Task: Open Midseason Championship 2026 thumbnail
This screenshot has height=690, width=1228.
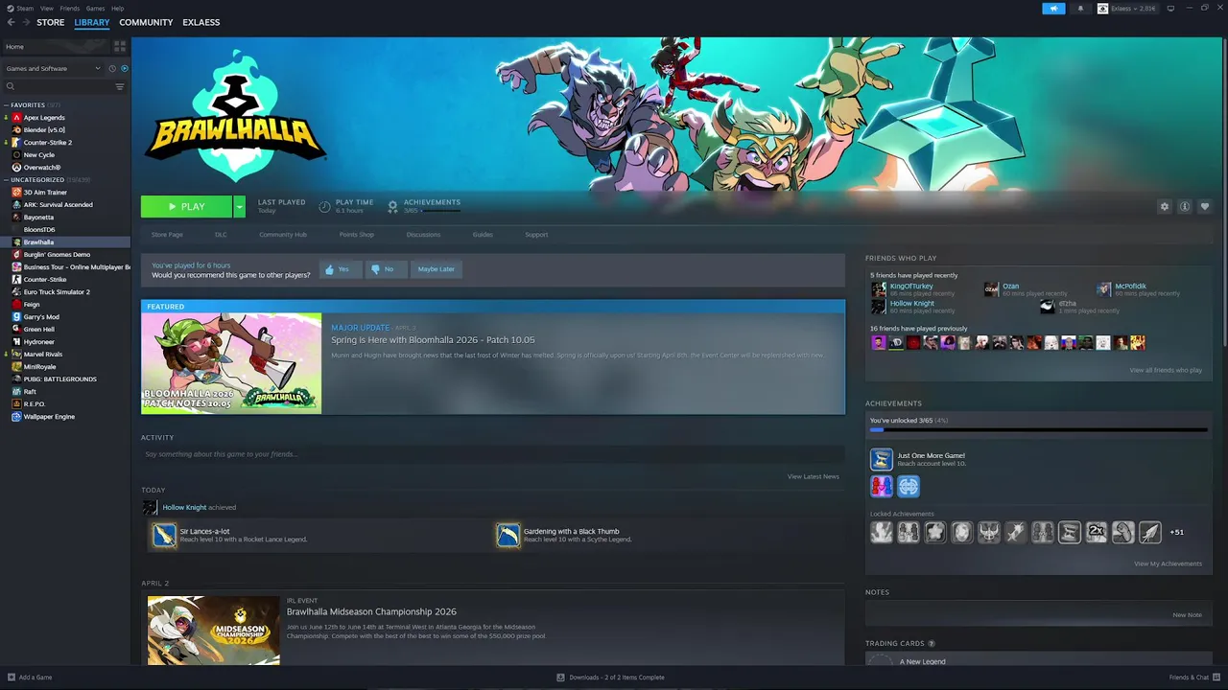Action: point(214,631)
